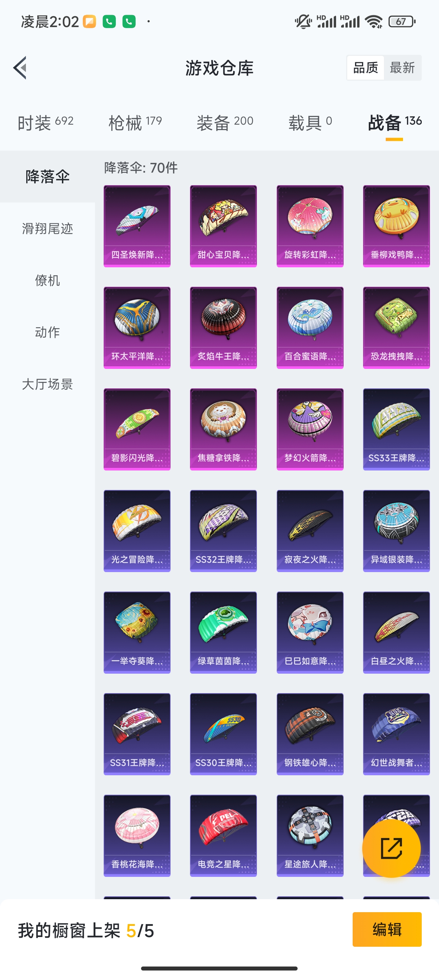The height and width of the screenshot is (977, 439).
Task: Click the 编辑 button
Action: coord(387,929)
